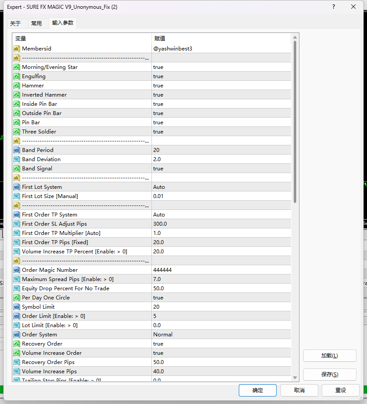Select the string icon beside Membersid

click(x=17, y=48)
